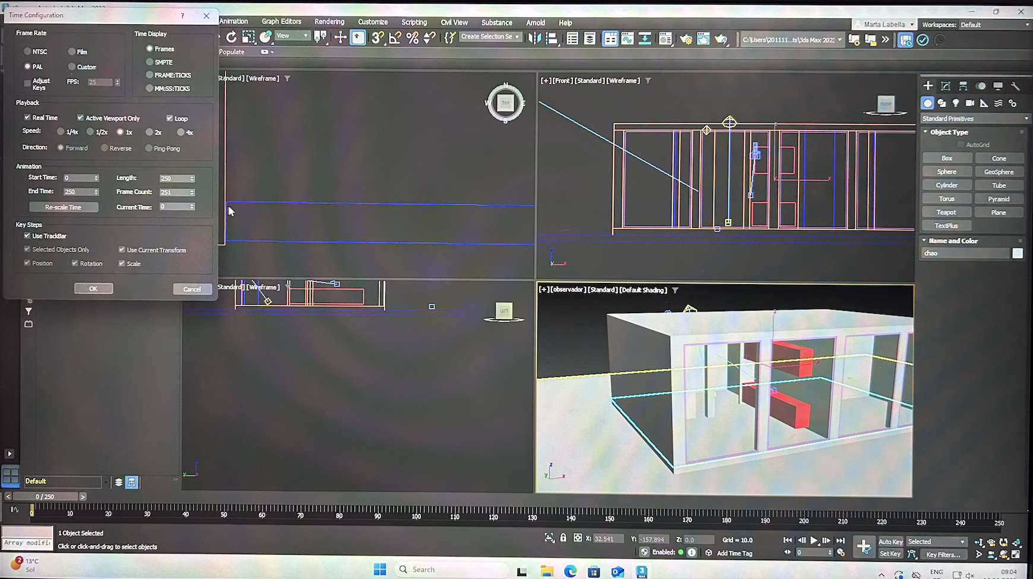
Task: Click the Re-scale Time button
Action: point(64,207)
